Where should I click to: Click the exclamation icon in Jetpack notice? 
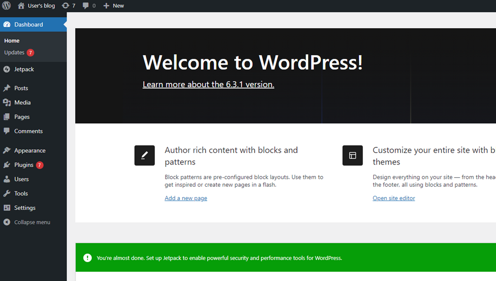coord(88,258)
